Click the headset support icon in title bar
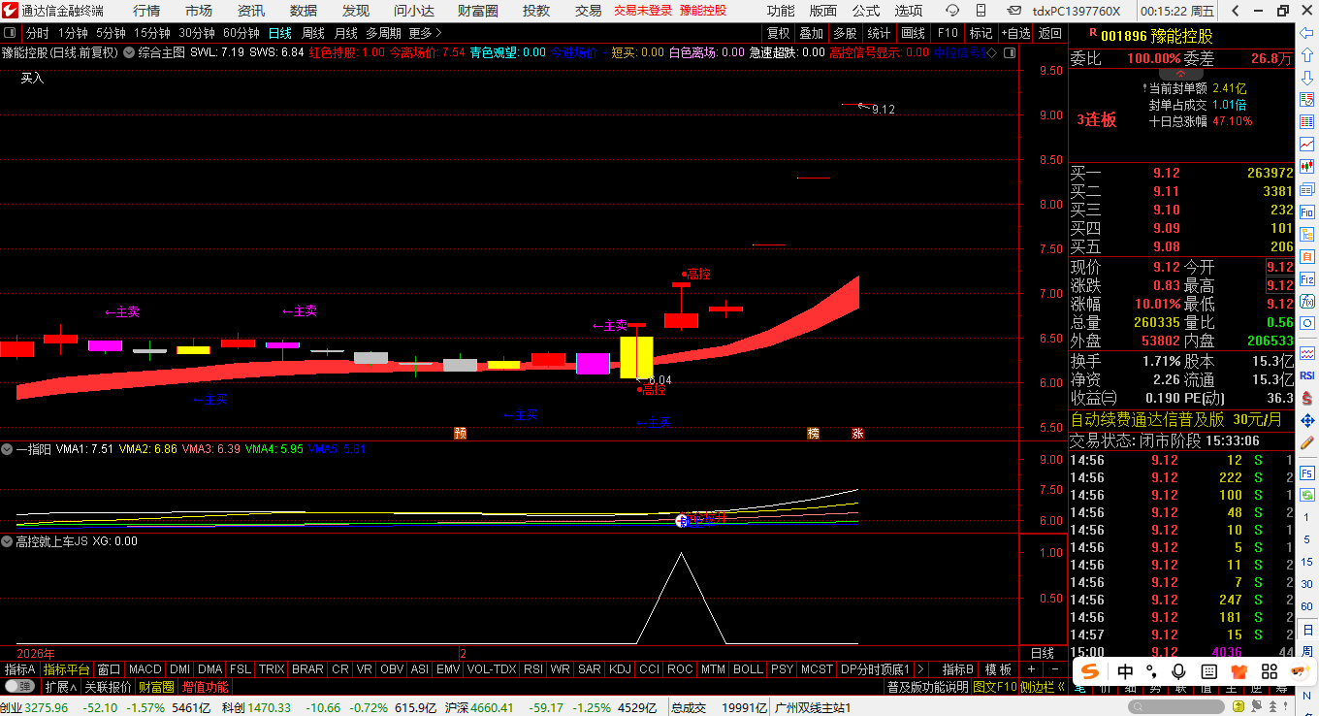Image resolution: width=1319 pixels, height=716 pixels. (952, 11)
